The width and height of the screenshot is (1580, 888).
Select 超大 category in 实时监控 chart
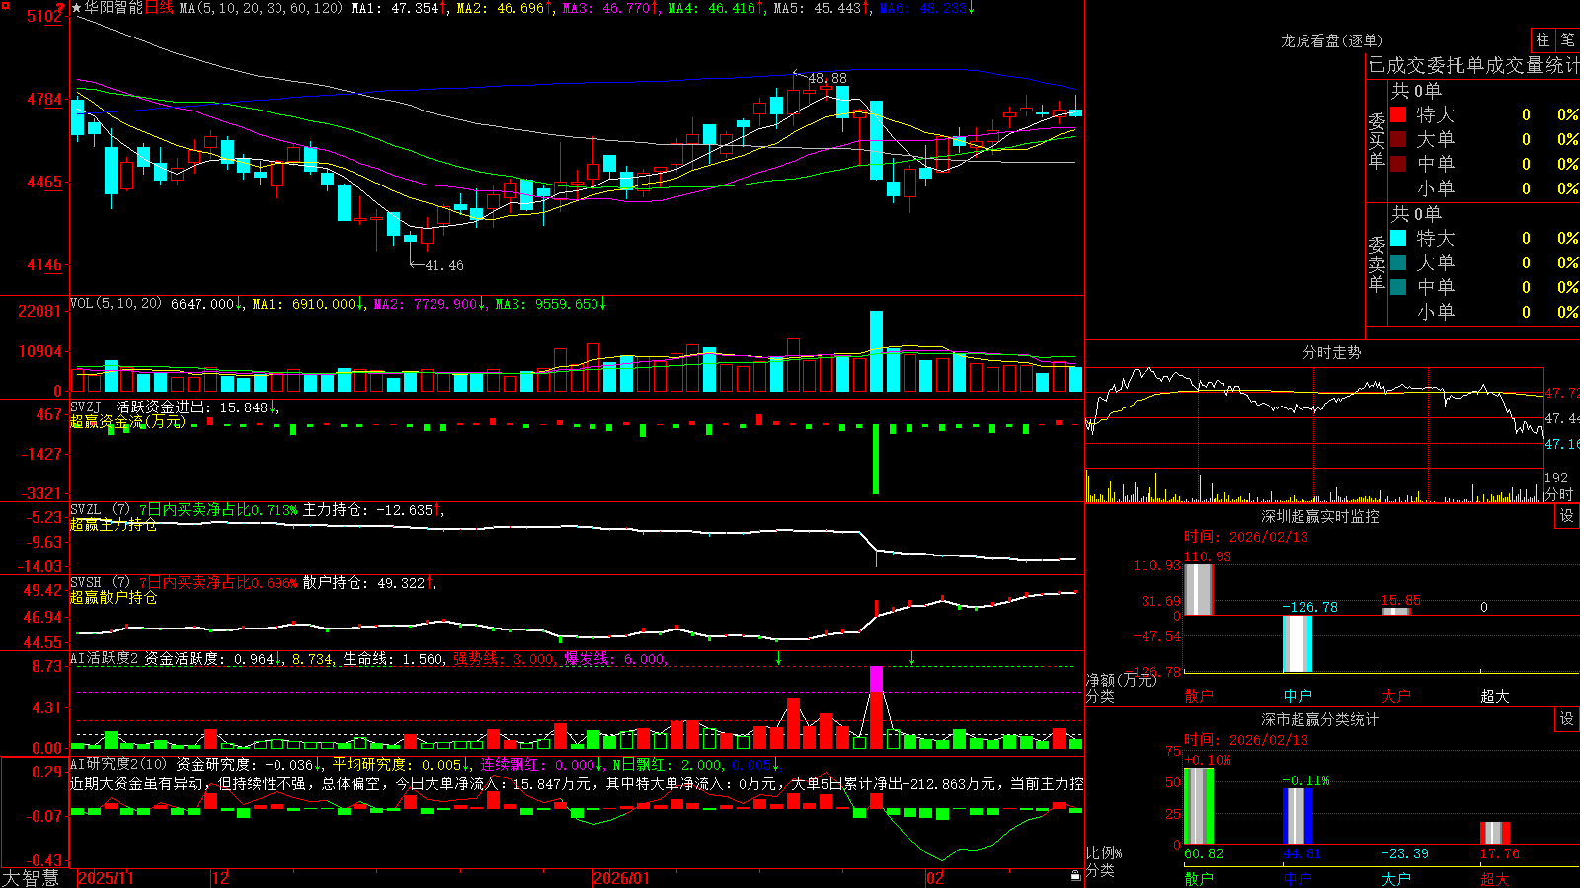[x=1495, y=696]
